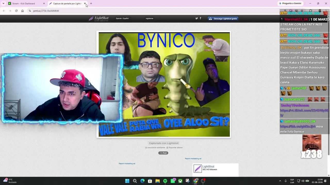Open the notifications bell icon

pos(326,181)
